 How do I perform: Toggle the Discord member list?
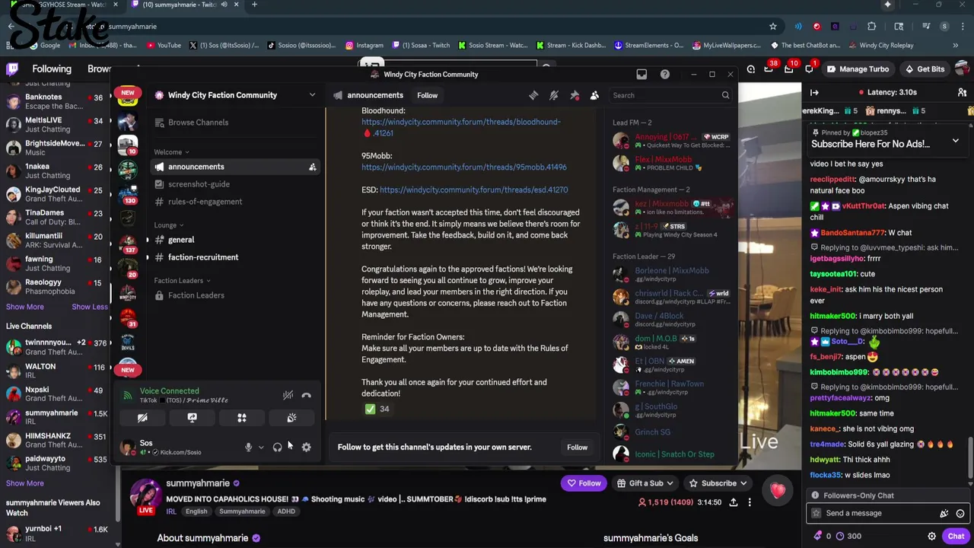point(594,95)
